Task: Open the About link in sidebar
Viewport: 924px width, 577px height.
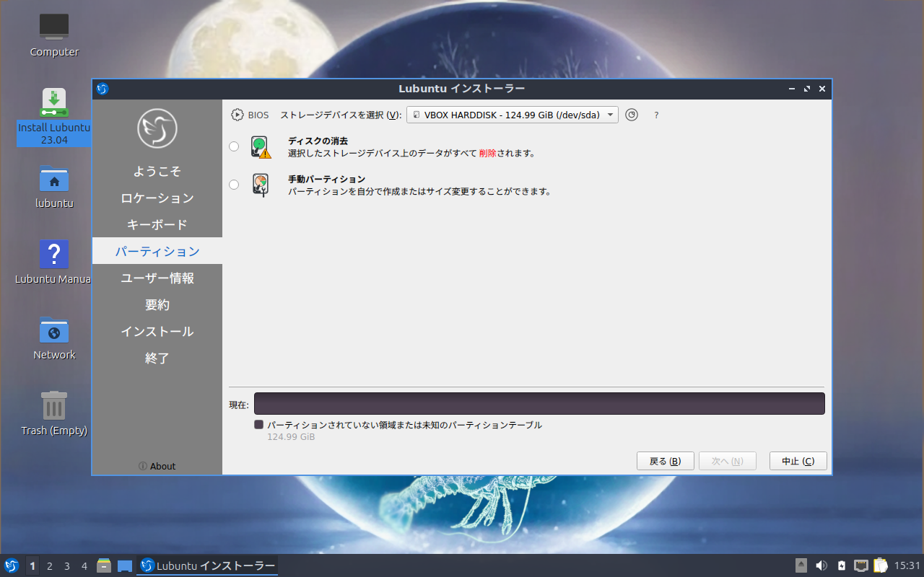Action: pos(157,466)
